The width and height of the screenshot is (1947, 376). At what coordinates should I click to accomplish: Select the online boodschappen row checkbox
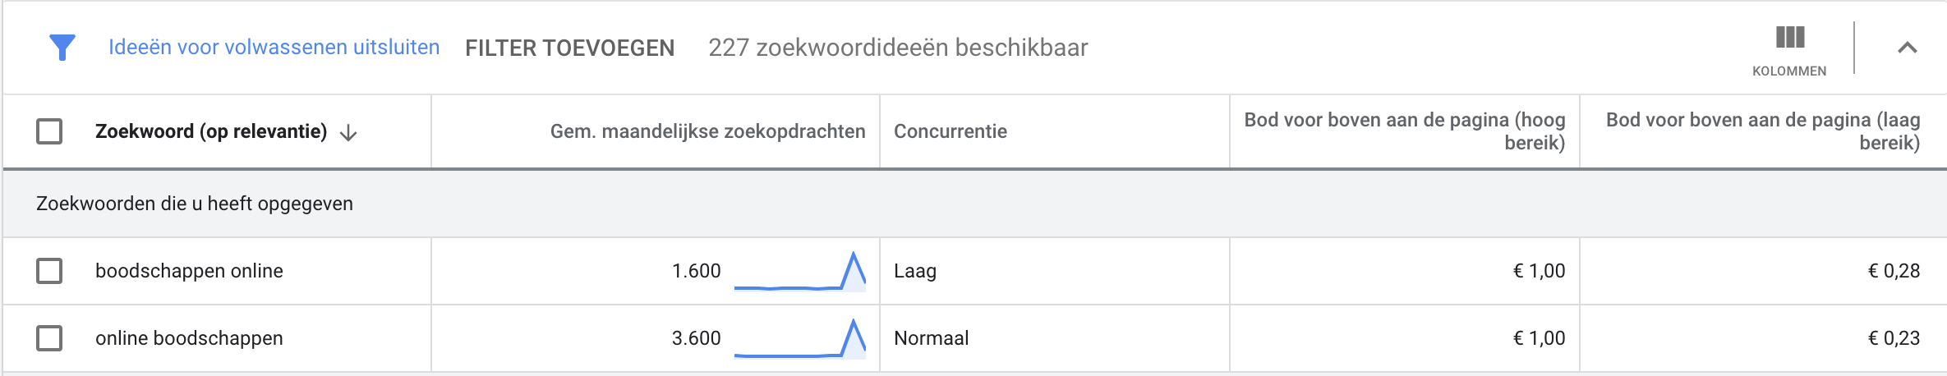(49, 338)
